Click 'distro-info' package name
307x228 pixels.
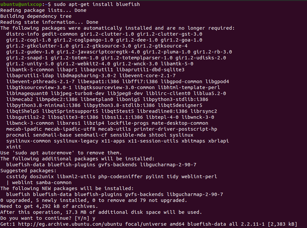(x=22, y=34)
